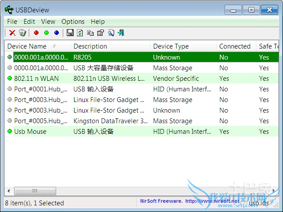
Task: Click the Vendor Specific device type cell
Action: click(176, 79)
